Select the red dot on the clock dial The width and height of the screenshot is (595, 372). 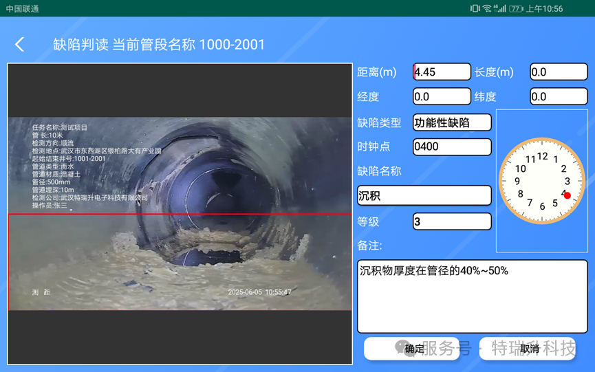coord(567,195)
